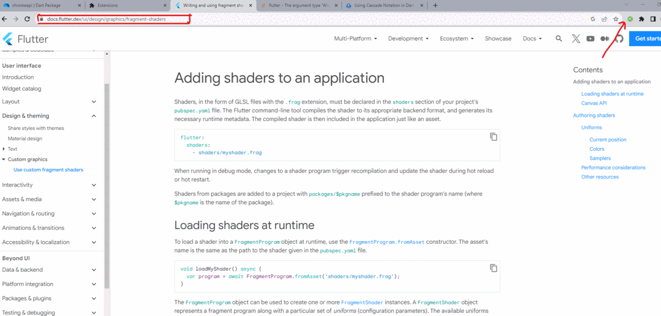Open Introduction in the sidebar

[18, 77]
